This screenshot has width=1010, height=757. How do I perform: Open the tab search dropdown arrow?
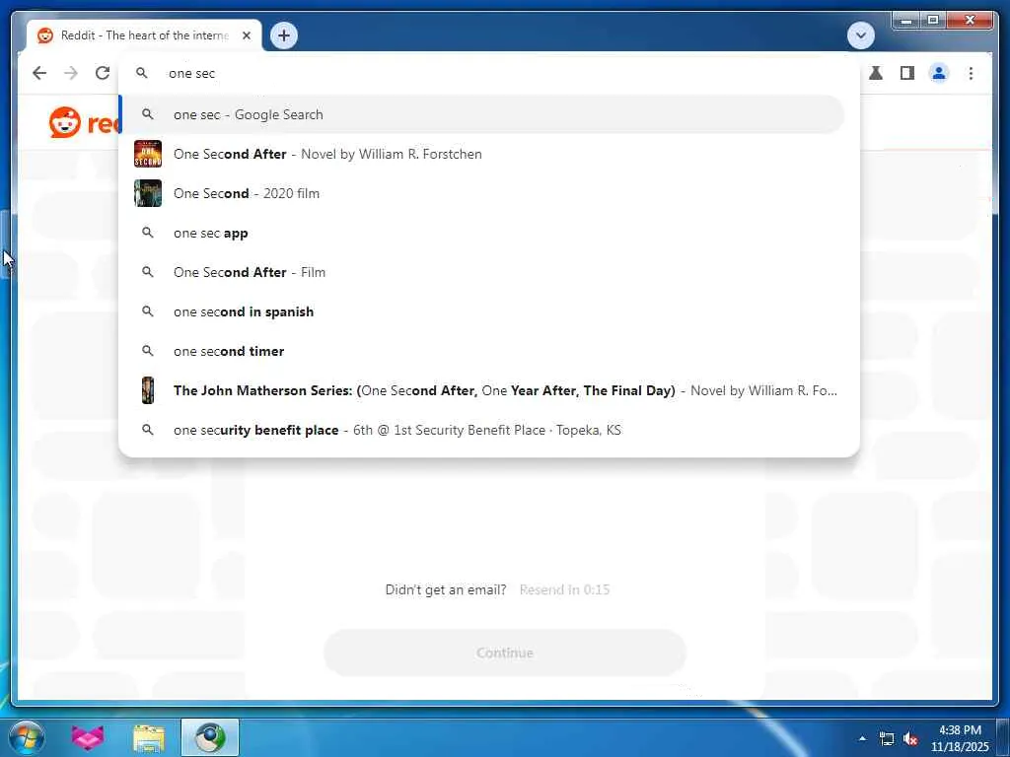point(860,35)
